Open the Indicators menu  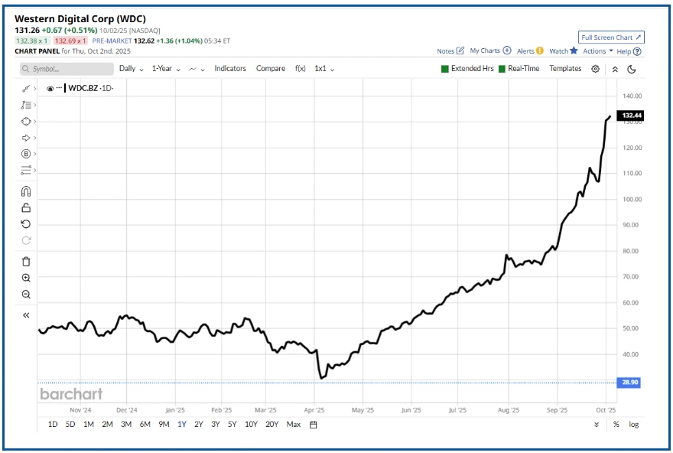(x=230, y=68)
